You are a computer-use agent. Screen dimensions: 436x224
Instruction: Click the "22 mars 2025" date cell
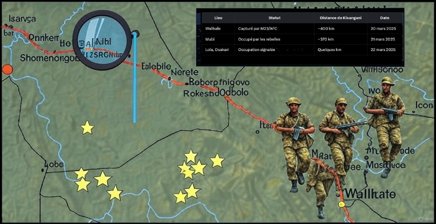click(x=384, y=50)
